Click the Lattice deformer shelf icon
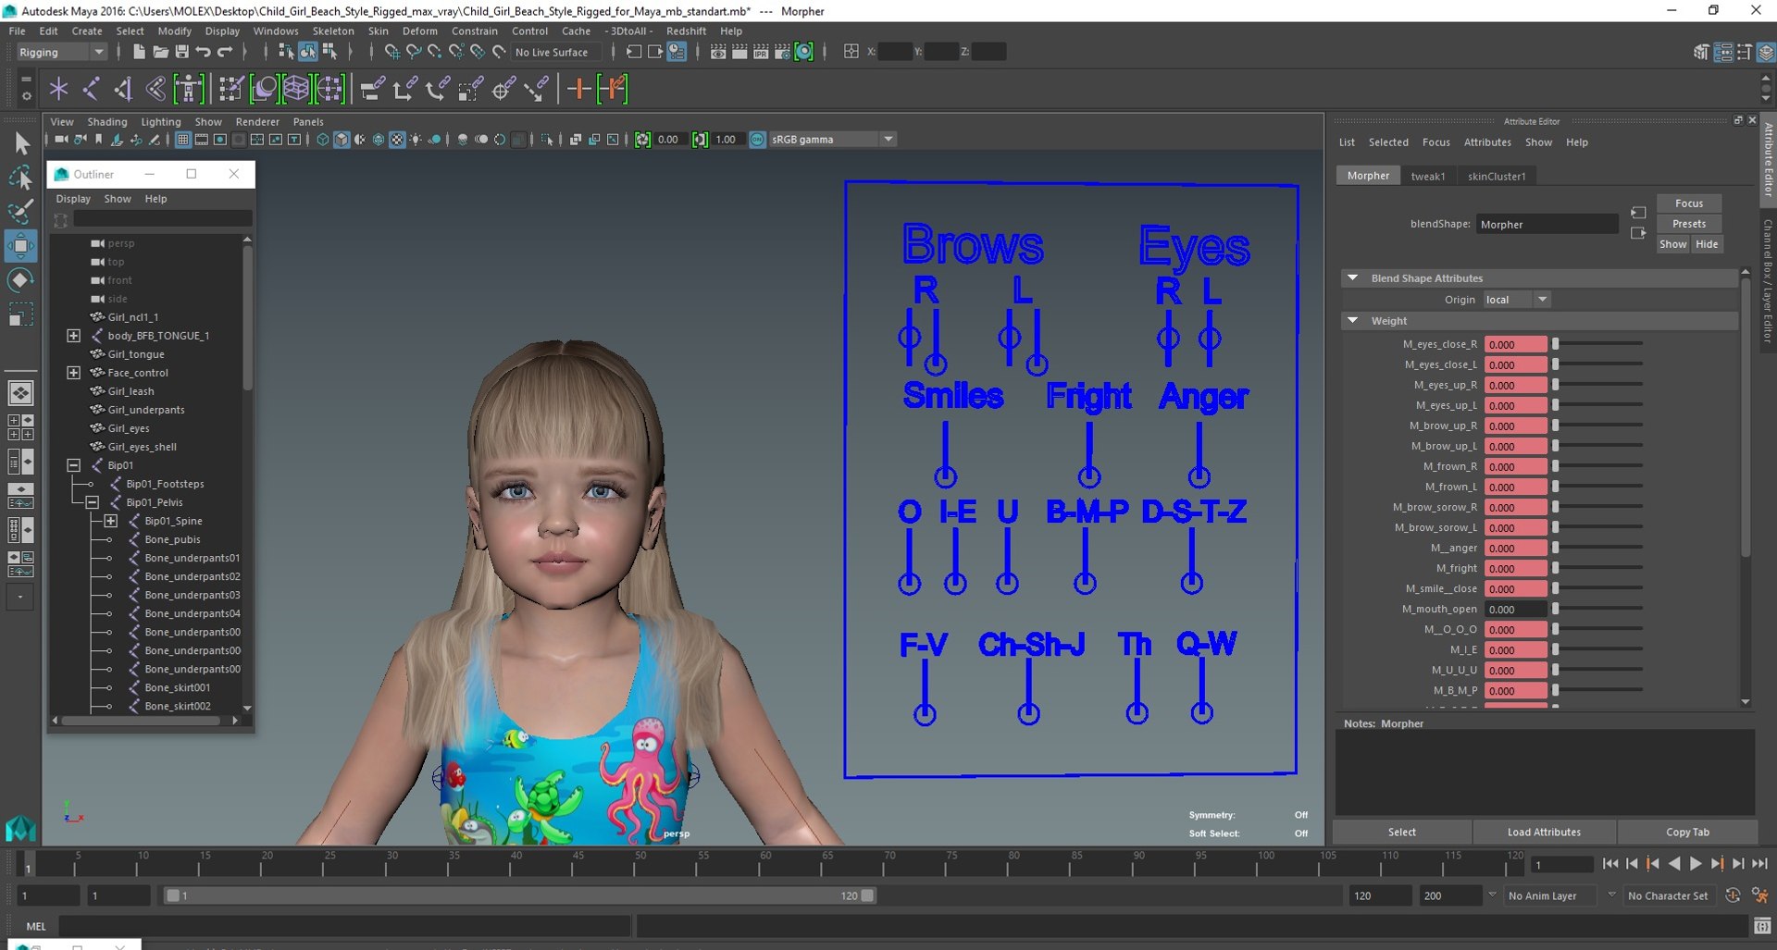 click(296, 89)
